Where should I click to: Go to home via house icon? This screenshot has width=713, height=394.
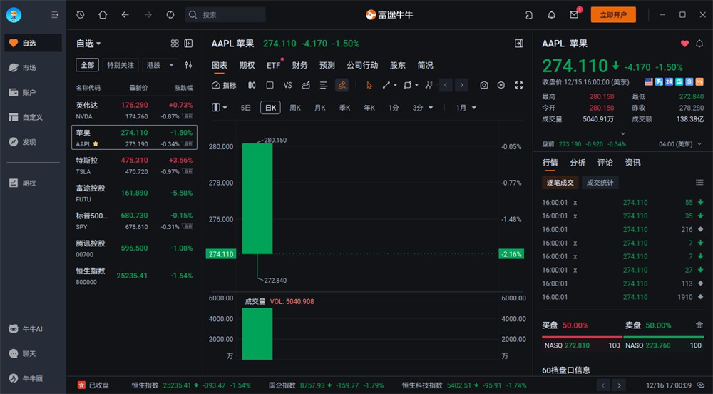103,14
